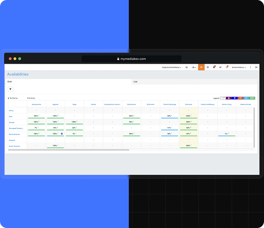Screen dimensions: 264x228
Task: Select the South America row link
Action: 15,146
